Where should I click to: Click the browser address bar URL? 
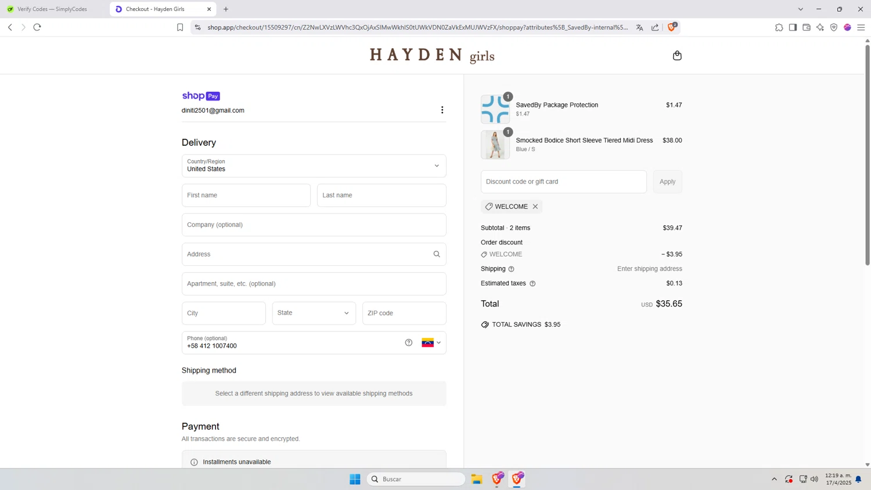[x=417, y=27]
